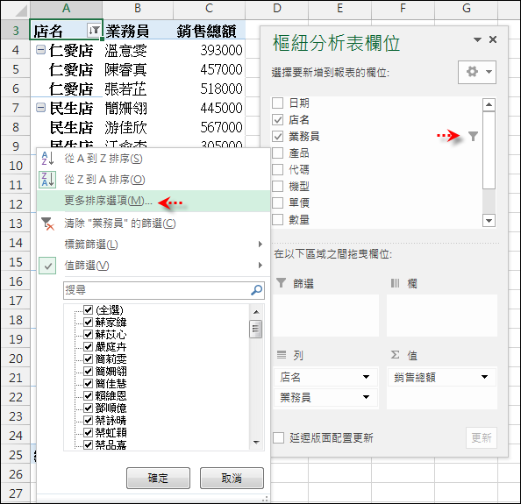Uncheck 鄧順億 in filter list
The image size is (521, 504).
click(x=88, y=408)
